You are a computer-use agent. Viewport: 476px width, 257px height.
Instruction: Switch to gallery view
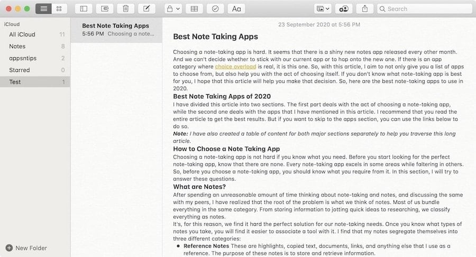pos(59,8)
